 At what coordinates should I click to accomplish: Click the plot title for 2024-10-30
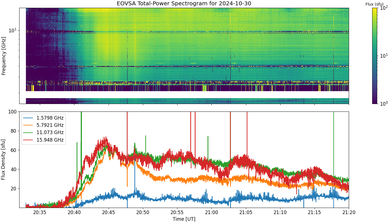point(184,3)
